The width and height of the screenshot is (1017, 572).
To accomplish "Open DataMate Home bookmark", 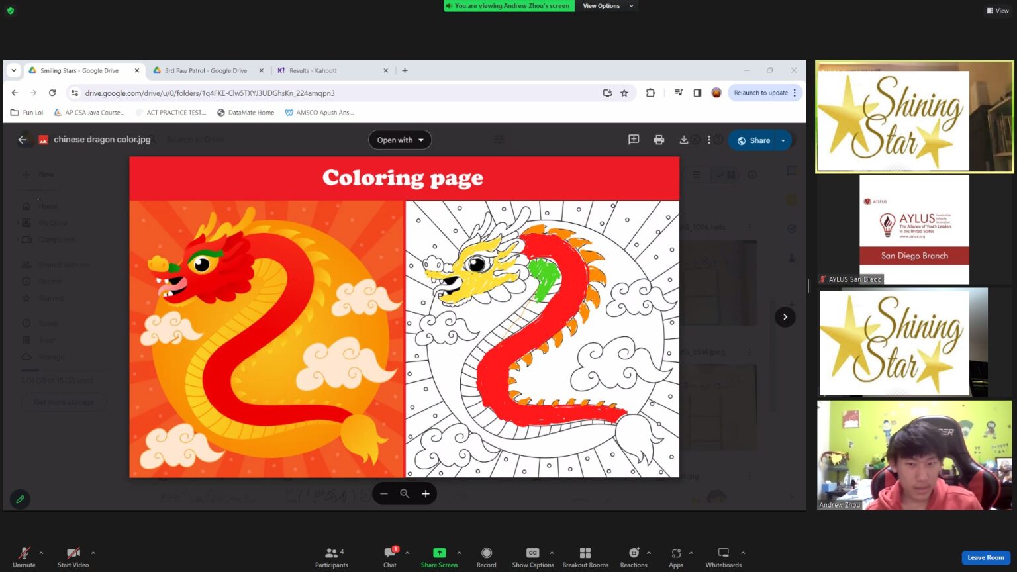I will (x=245, y=113).
